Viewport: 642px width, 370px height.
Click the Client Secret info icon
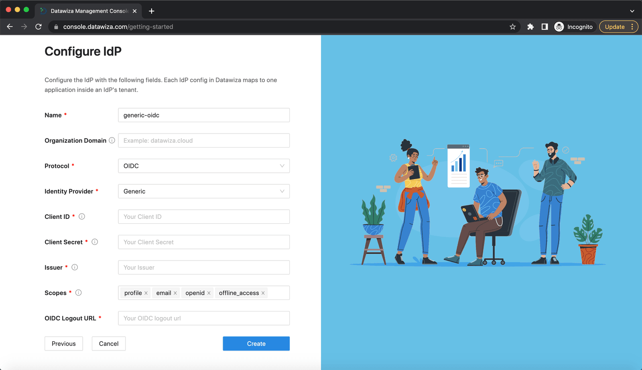click(x=95, y=242)
